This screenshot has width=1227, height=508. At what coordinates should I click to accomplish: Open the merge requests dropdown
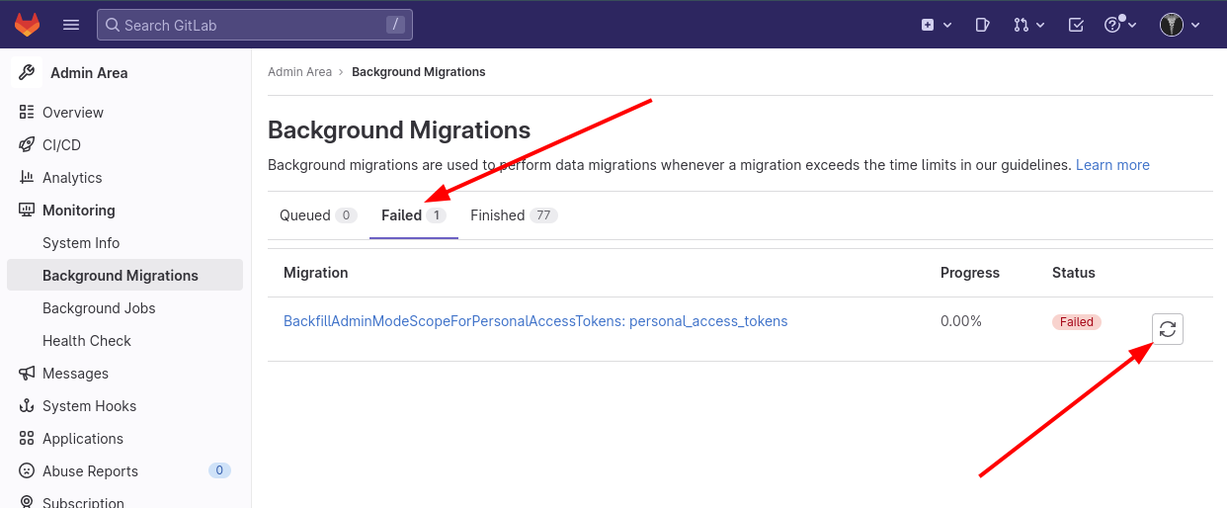pos(1028,25)
